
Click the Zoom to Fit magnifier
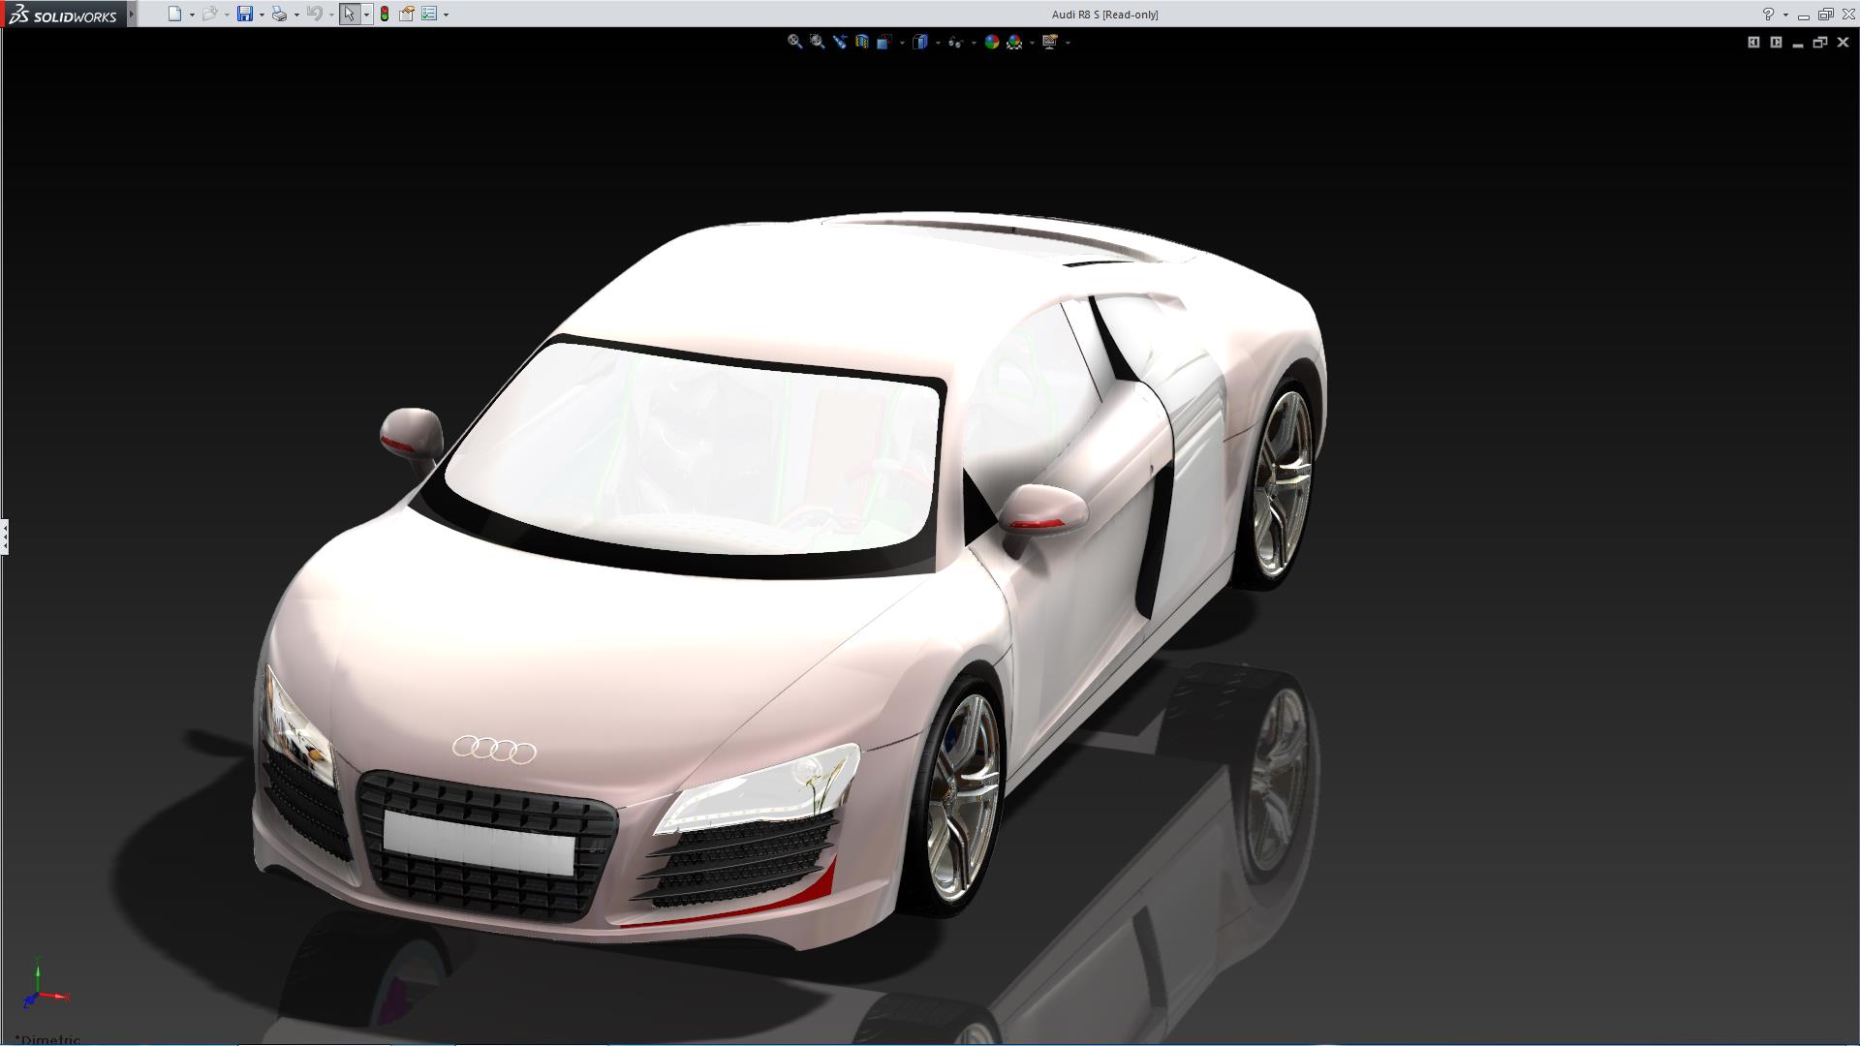(794, 42)
